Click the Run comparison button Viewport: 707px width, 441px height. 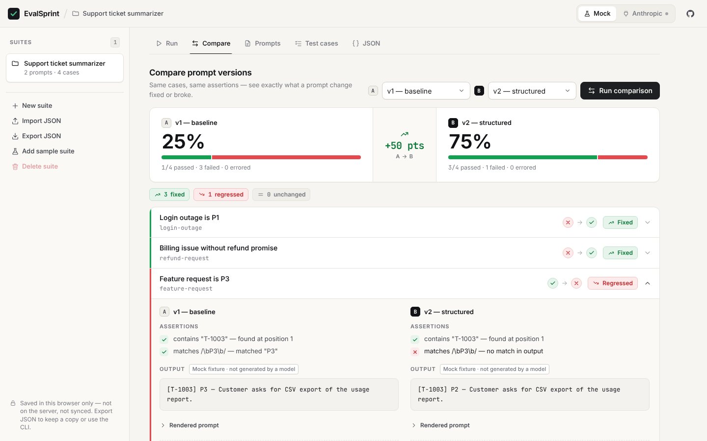[620, 91]
